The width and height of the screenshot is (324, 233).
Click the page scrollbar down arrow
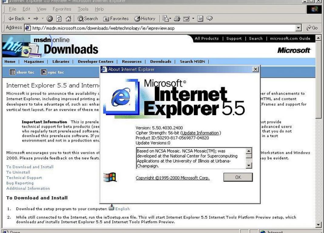[x=318, y=224]
